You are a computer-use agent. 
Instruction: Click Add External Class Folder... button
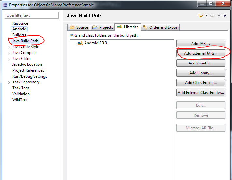coord(201,92)
